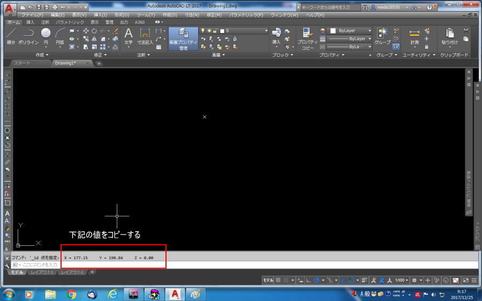Click the Table icon in 注釈 panel
Screen dimensions: 482x301
point(159,47)
